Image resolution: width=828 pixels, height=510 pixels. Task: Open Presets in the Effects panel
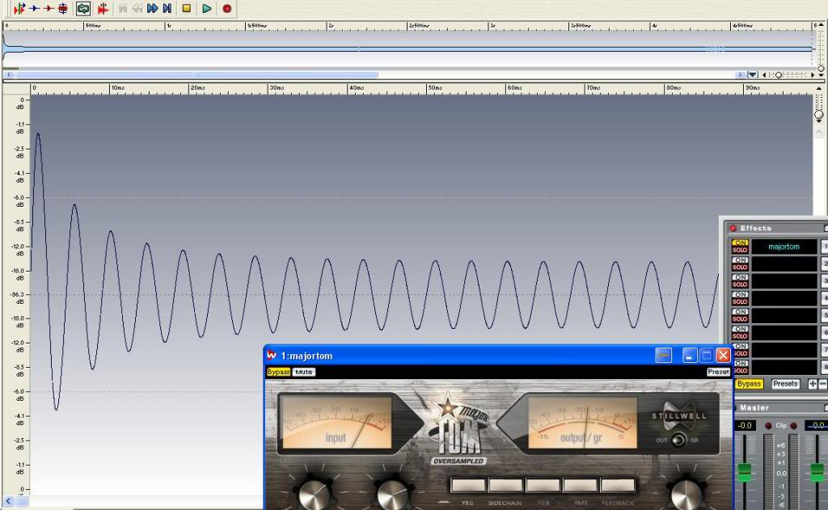(785, 384)
